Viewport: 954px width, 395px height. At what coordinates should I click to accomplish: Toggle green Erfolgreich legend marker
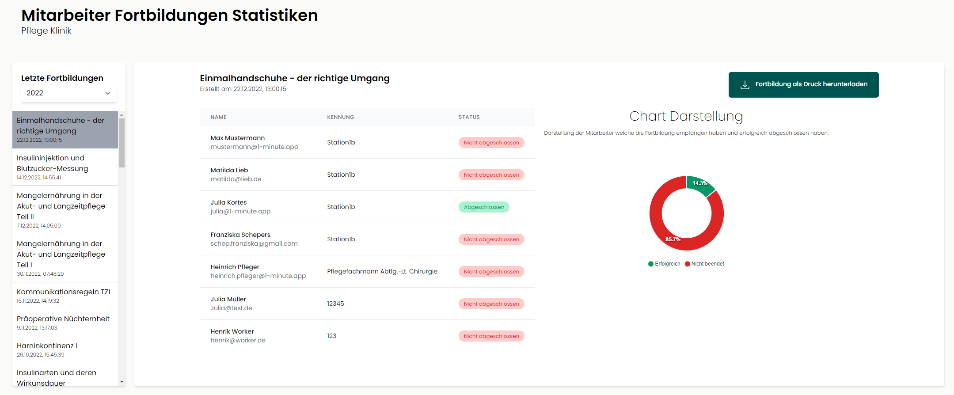point(651,264)
